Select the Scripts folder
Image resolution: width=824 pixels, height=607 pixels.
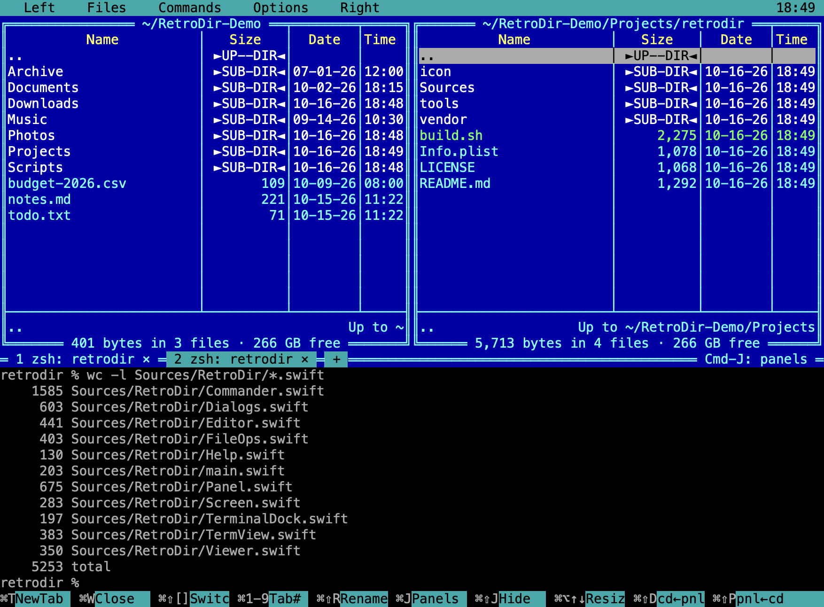(x=205, y=168)
